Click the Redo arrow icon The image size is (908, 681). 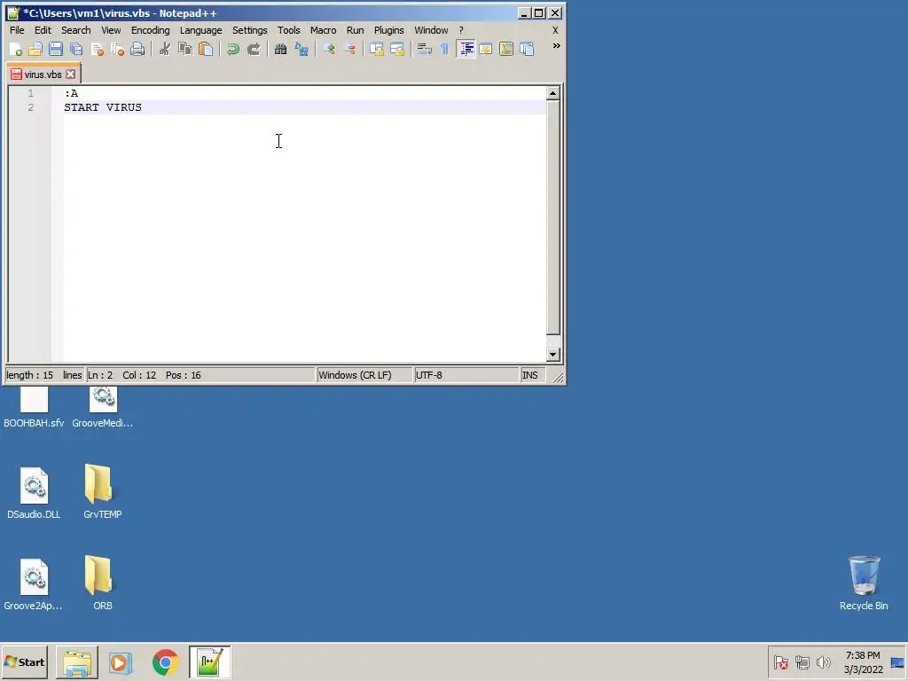pyautogui.click(x=253, y=50)
